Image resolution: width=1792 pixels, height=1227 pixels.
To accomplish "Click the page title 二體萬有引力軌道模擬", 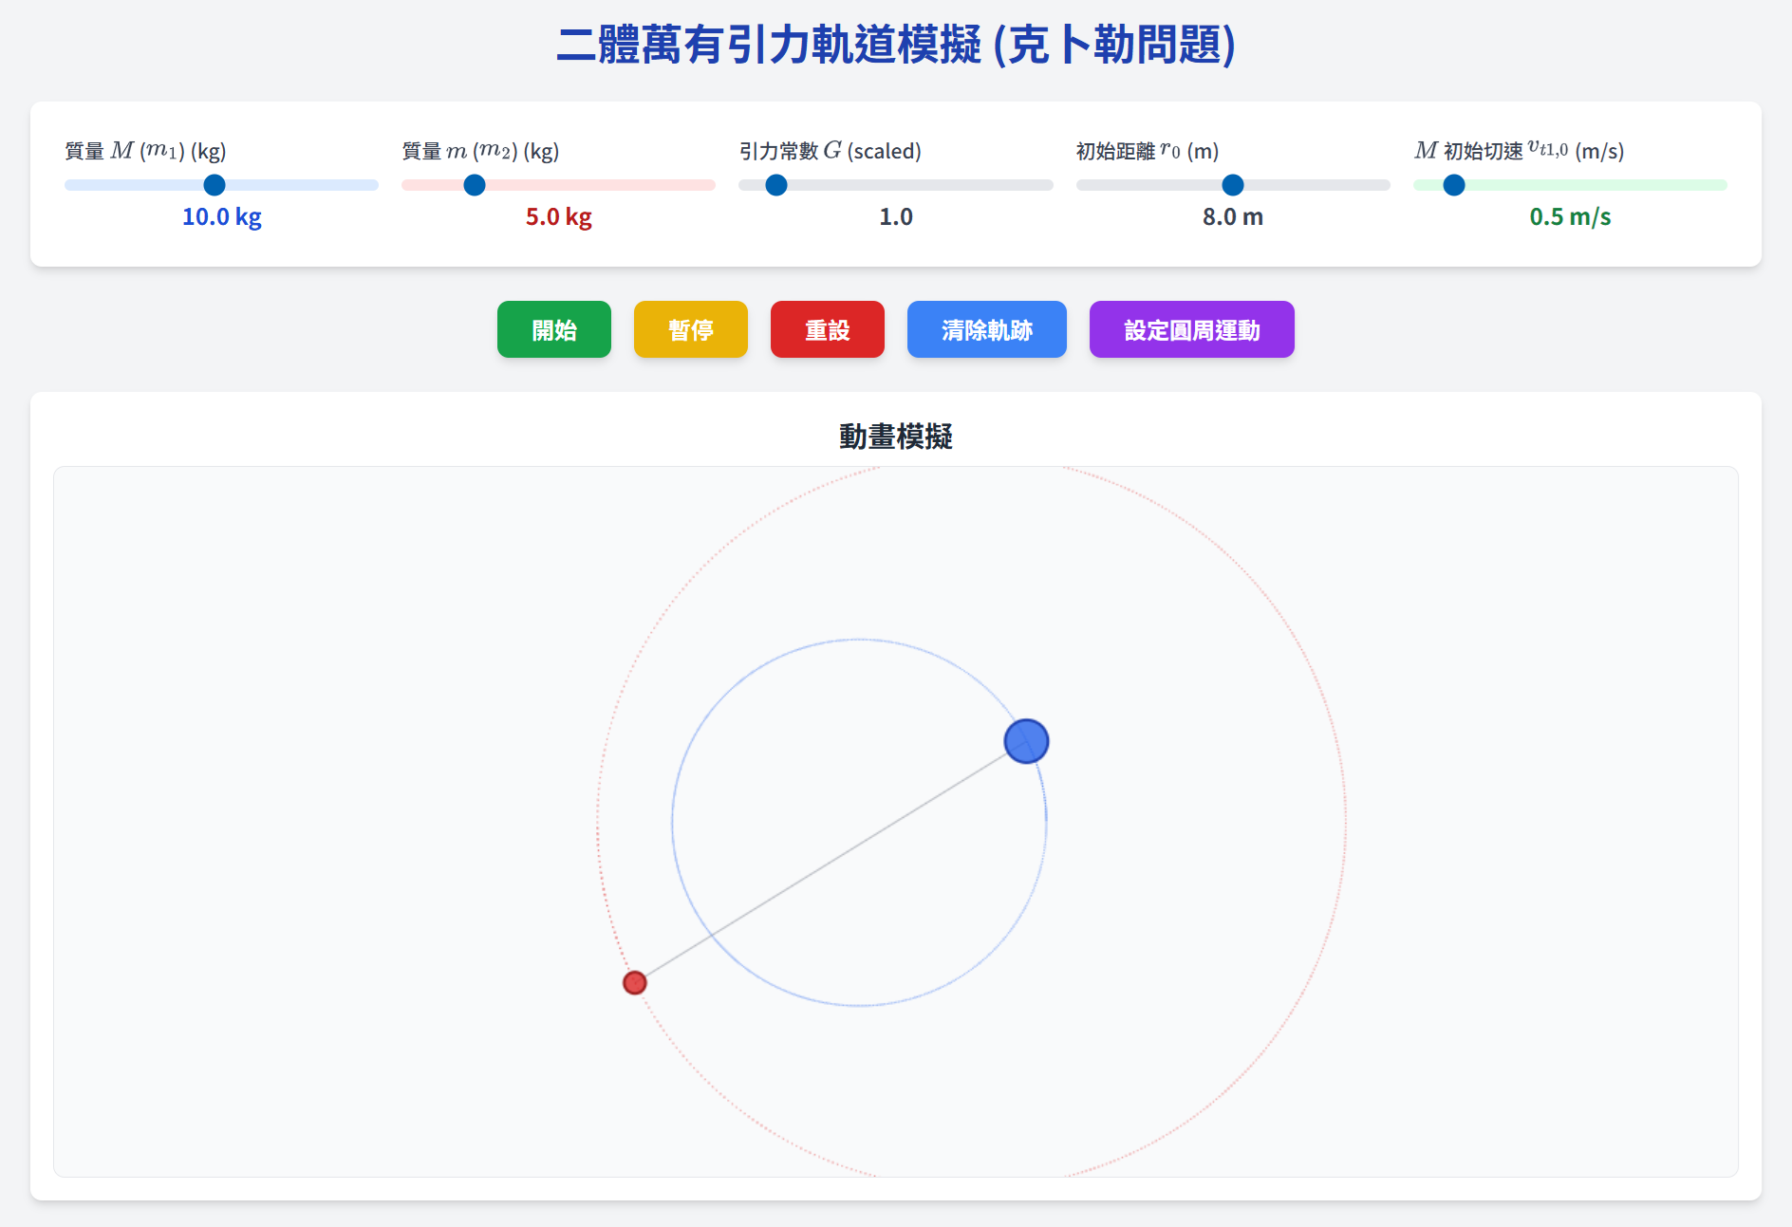I will 896,44.
